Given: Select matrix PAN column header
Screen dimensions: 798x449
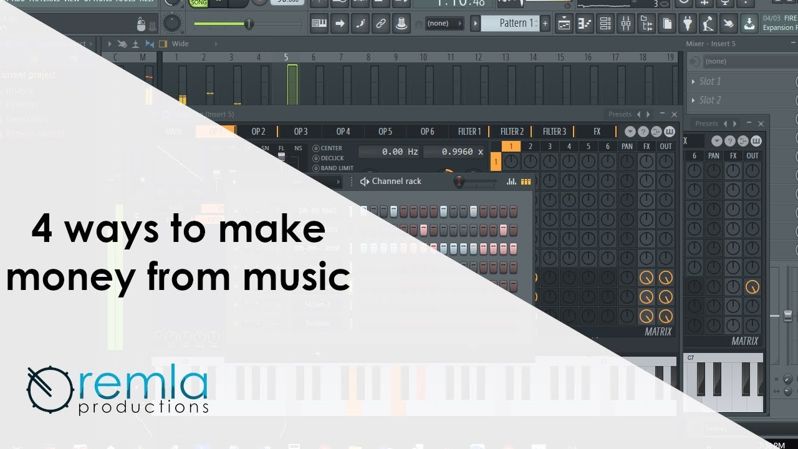Looking at the screenshot, I should pyautogui.click(x=627, y=147).
